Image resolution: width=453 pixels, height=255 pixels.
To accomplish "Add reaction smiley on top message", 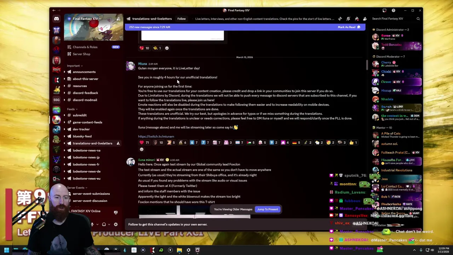I will [x=167, y=48].
